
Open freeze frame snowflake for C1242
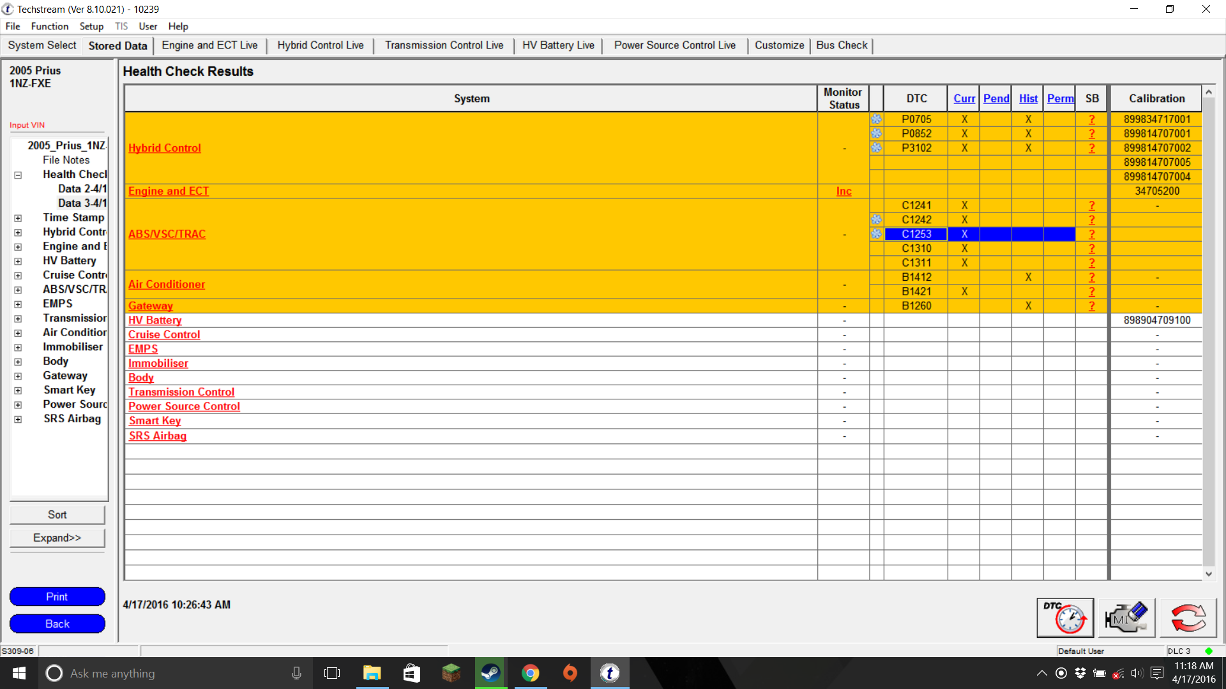(876, 219)
